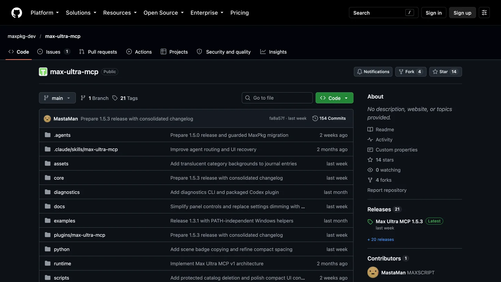Click the tag icon beside Max Ultra MCP 1.5.3

pos(370,222)
